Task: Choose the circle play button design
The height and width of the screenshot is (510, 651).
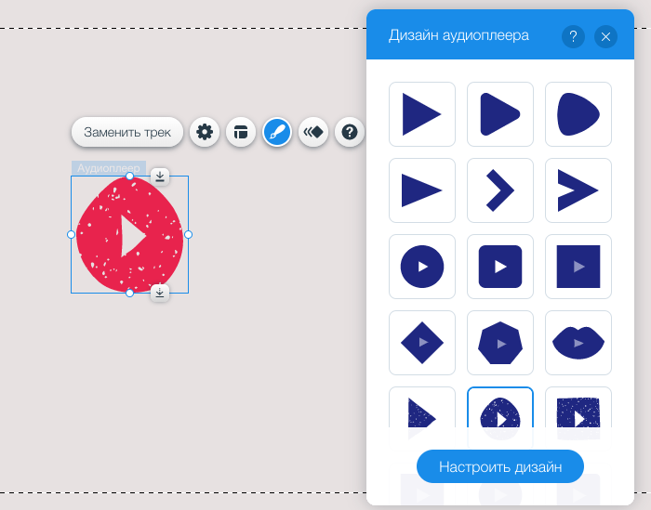Action: pyautogui.click(x=422, y=267)
